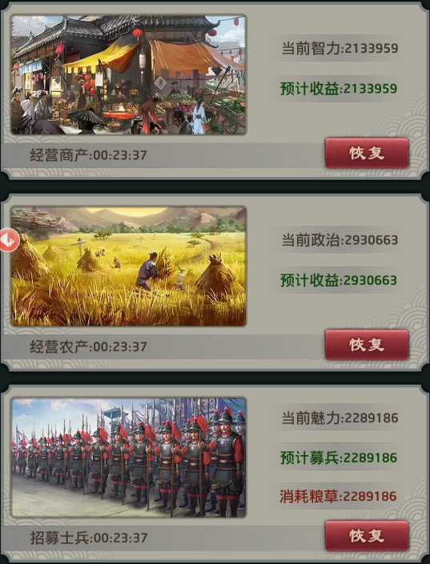Select the 当前智力 value label
This screenshot has height=564, width=430.
(x=340, y=48)
